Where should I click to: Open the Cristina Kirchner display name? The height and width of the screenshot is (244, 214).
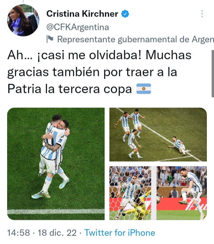pos(82,14)
